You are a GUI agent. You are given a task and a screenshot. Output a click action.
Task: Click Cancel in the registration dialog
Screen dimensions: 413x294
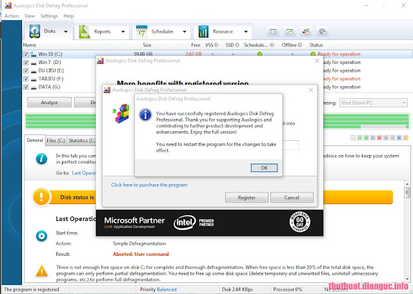pyautogui.click(x=292, y=198)
